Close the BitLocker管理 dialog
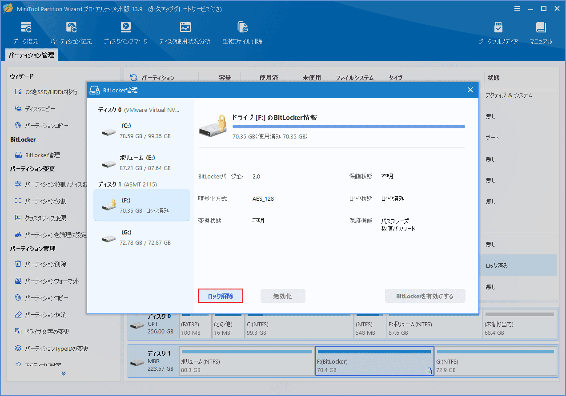 click(470, 90)
